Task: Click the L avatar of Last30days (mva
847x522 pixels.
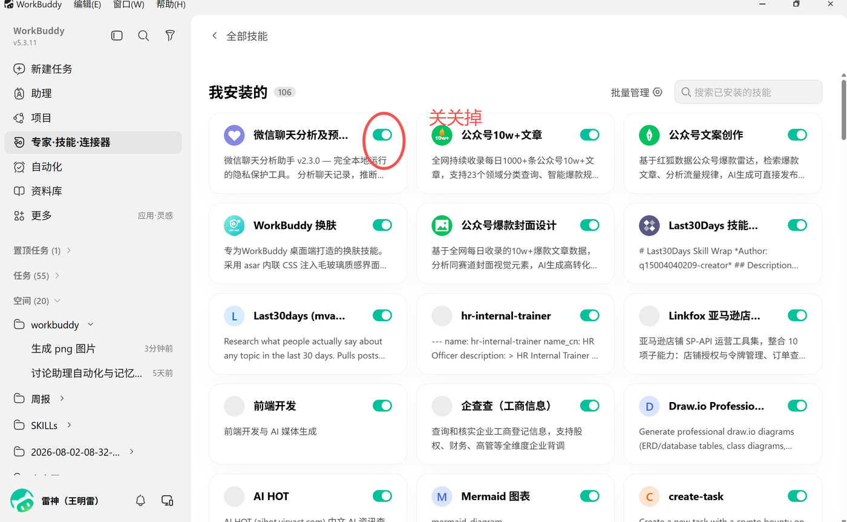Action: tap(234, 316)
